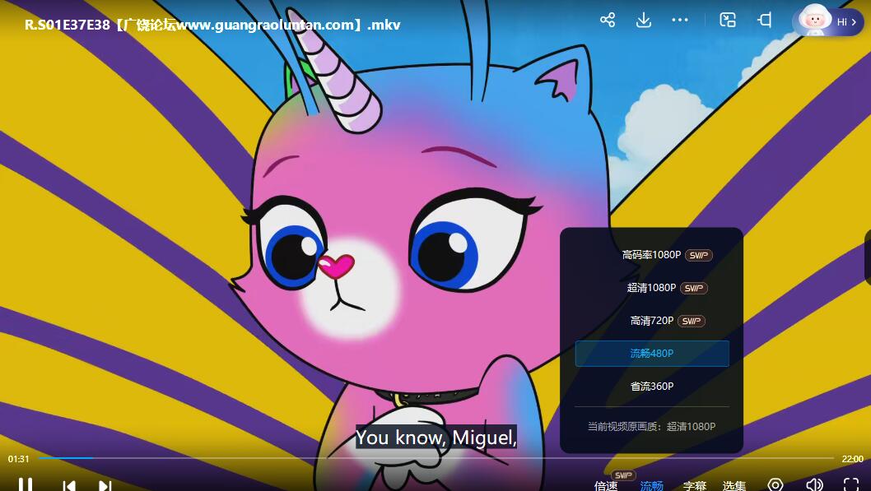Select 省流360P quality option

tap(651, 387)
